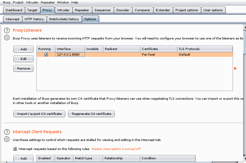The width and height of the screenshot is (246, 163).
Task: Open the Intruder main tab
Action: pos(63,10)
